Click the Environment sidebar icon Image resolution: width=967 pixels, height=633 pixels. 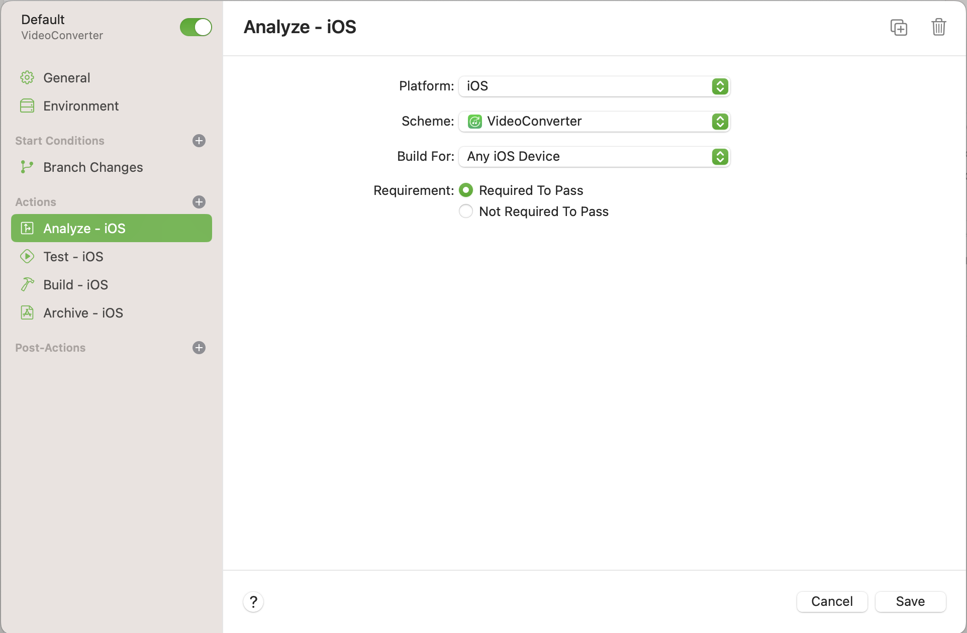coord(27,106)
